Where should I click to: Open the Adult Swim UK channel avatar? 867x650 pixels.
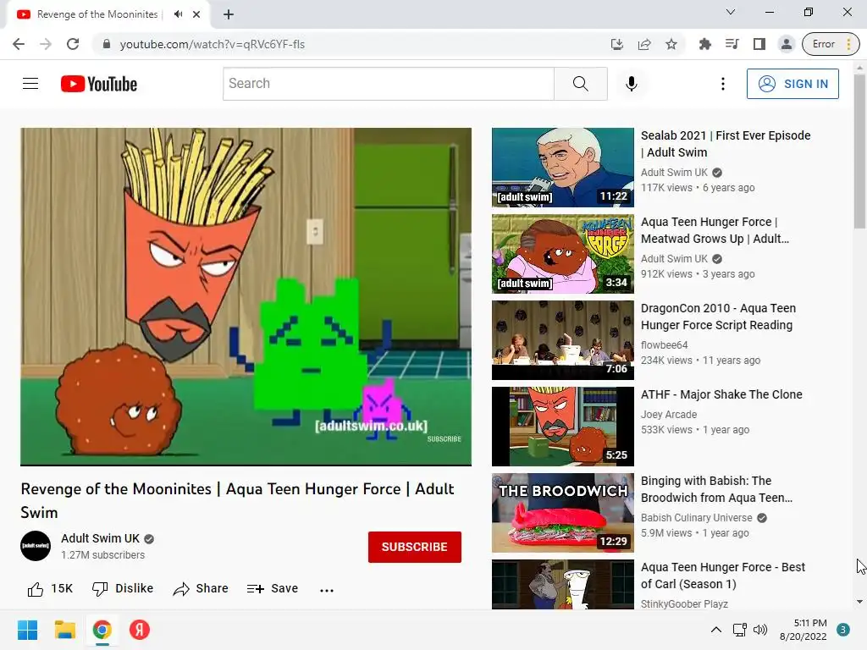pos(36,546)
